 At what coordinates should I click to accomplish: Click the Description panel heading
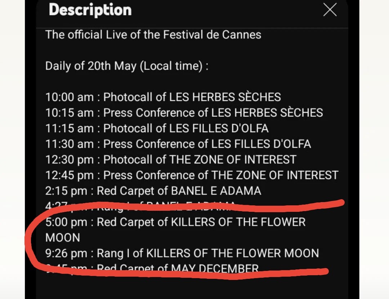tap(90, 10)
